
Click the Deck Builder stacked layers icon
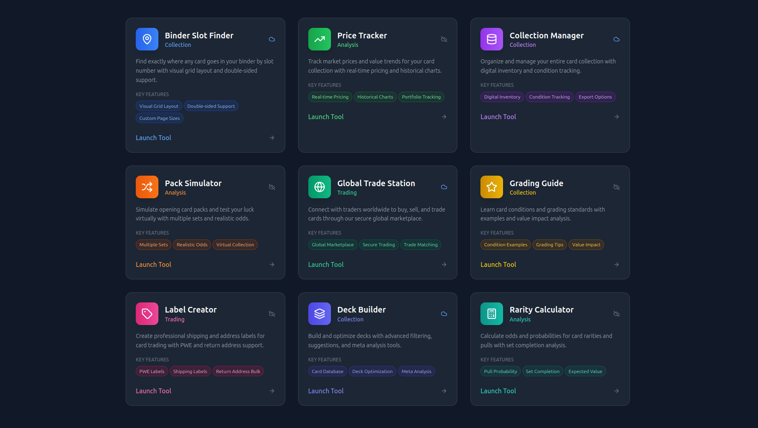click(x=319, y=314)
